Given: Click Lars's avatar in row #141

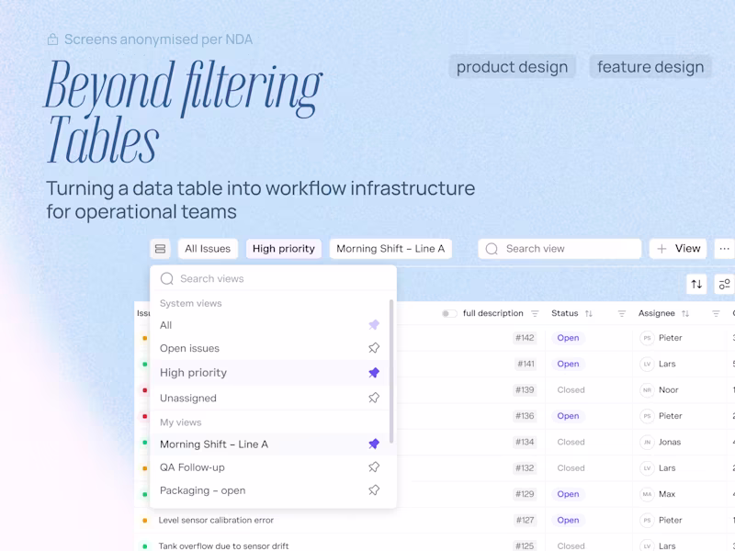Looking at the screenshot, I should pyautogui.click(x=647, y=364).
